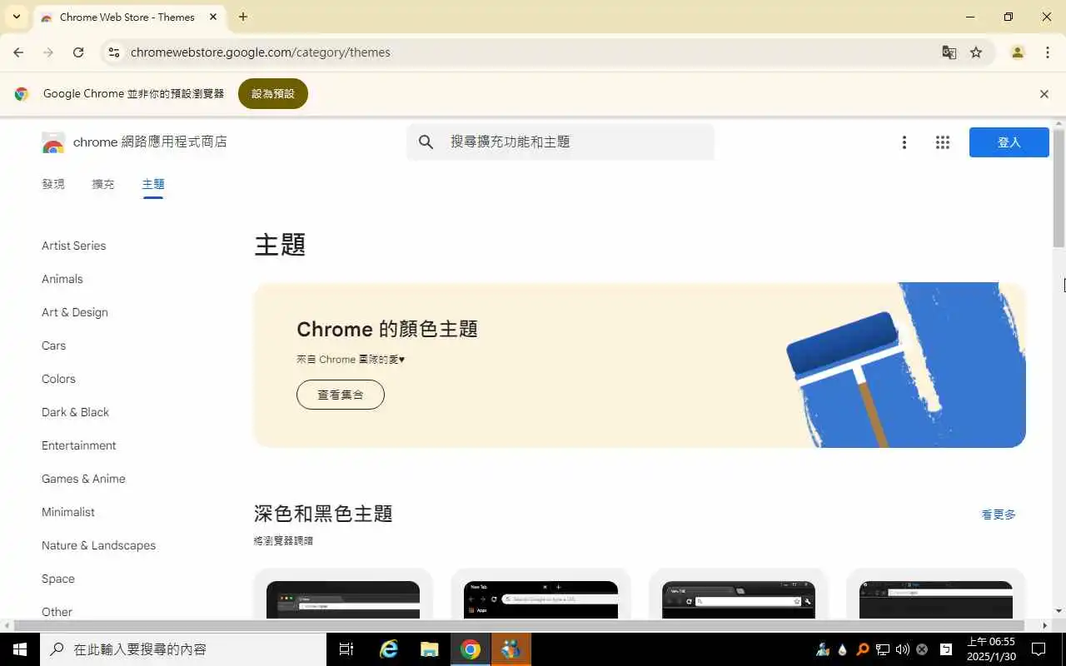
Task: Dismiss the default browser info bar
Action: pos(1044,94)
